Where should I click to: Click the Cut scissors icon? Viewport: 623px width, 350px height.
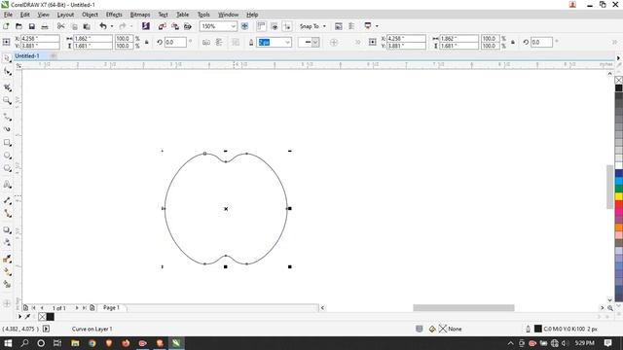(x=60, y=26)
